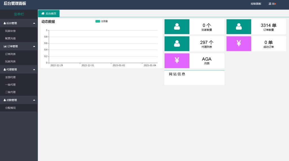289x161 pixels.
Task: Click the AGA value text
Action: 207,59
